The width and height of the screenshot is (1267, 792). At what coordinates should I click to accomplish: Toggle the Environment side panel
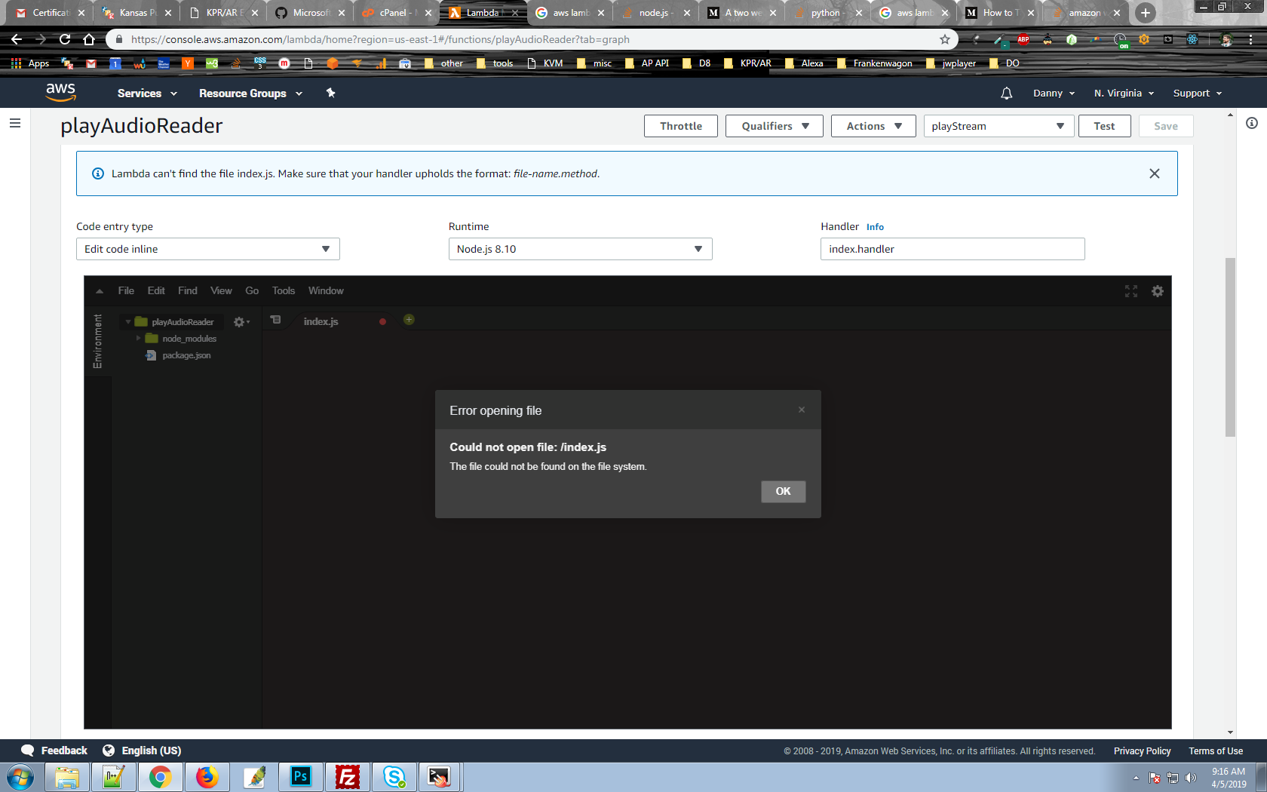pos(97,341)
